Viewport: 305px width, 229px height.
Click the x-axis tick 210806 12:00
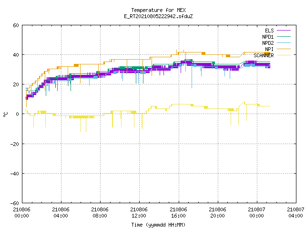(x=139, y=213)
